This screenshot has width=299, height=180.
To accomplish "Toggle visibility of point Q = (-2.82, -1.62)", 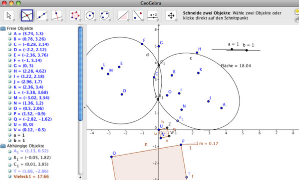I will click(9, 119).
